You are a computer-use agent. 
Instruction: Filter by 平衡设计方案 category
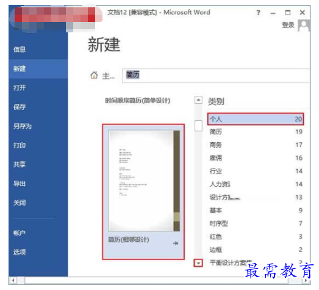pos(256,263)
